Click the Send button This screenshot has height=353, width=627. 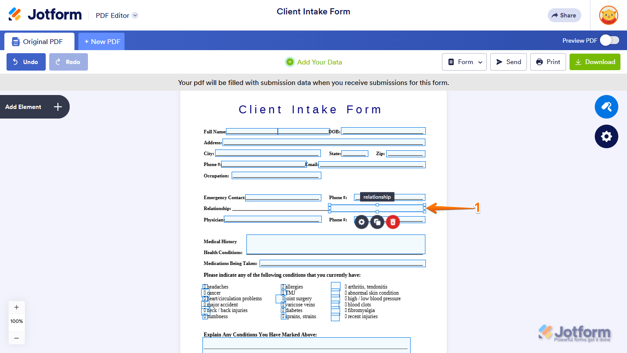pos(508,61)
